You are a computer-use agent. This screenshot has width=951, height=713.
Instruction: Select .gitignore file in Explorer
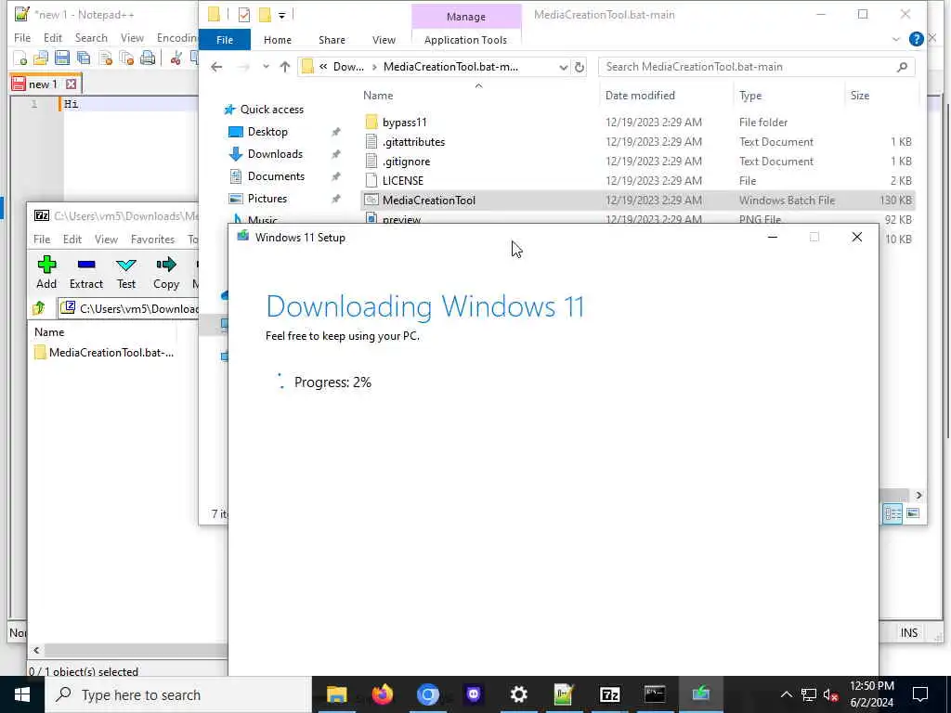click(407, 162)
